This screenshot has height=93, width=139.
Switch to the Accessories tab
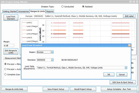point(23,11)
